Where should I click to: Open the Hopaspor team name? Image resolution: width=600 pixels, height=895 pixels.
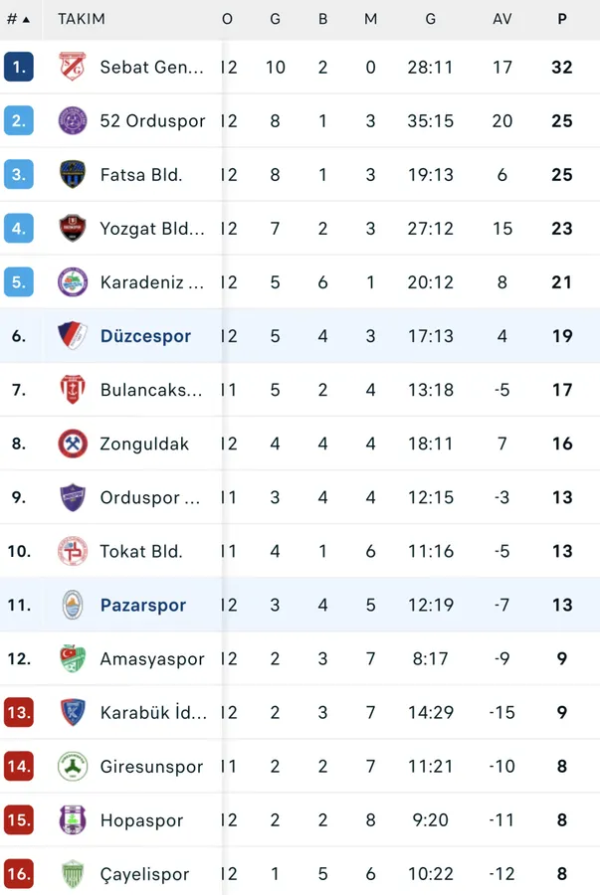coord(141,820)
